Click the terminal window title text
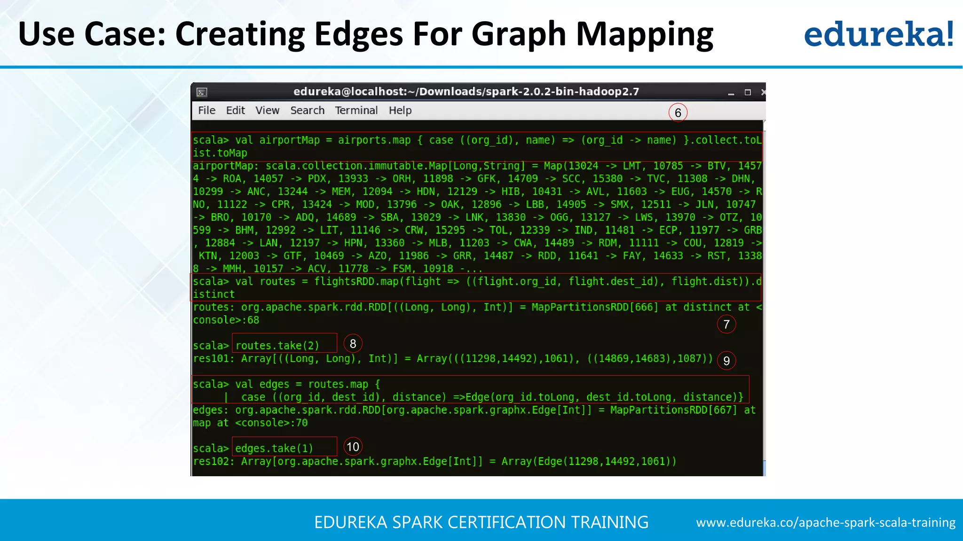Image resolution: width=963 pixels, height=541 pixels. [466, 92]
